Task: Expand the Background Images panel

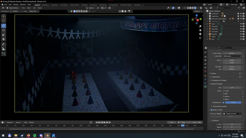Action: pyautogui.click(x=210, y=80)
